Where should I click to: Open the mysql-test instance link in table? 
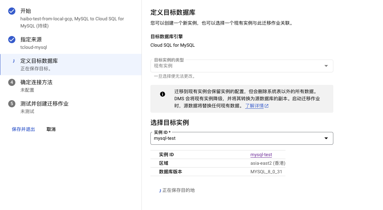(261, 155)
